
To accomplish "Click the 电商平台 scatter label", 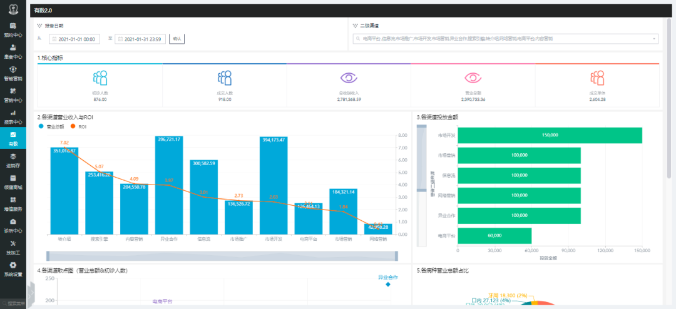I will tap(162, 301).
